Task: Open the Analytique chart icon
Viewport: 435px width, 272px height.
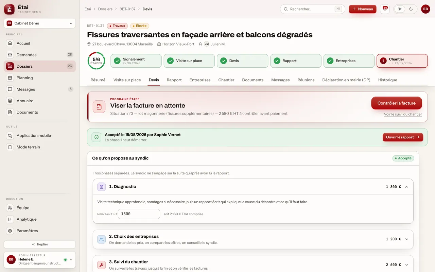Action: 10,219
